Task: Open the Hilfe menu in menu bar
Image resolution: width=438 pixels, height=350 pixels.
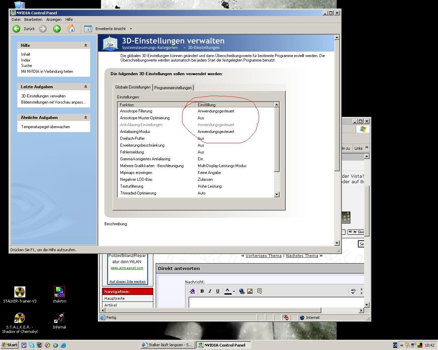Action: [x=69, y=19]
